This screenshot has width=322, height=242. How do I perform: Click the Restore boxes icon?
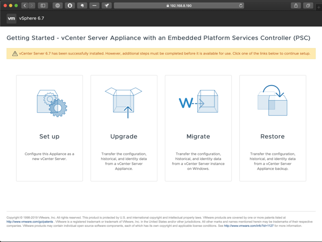pos(273,100)
